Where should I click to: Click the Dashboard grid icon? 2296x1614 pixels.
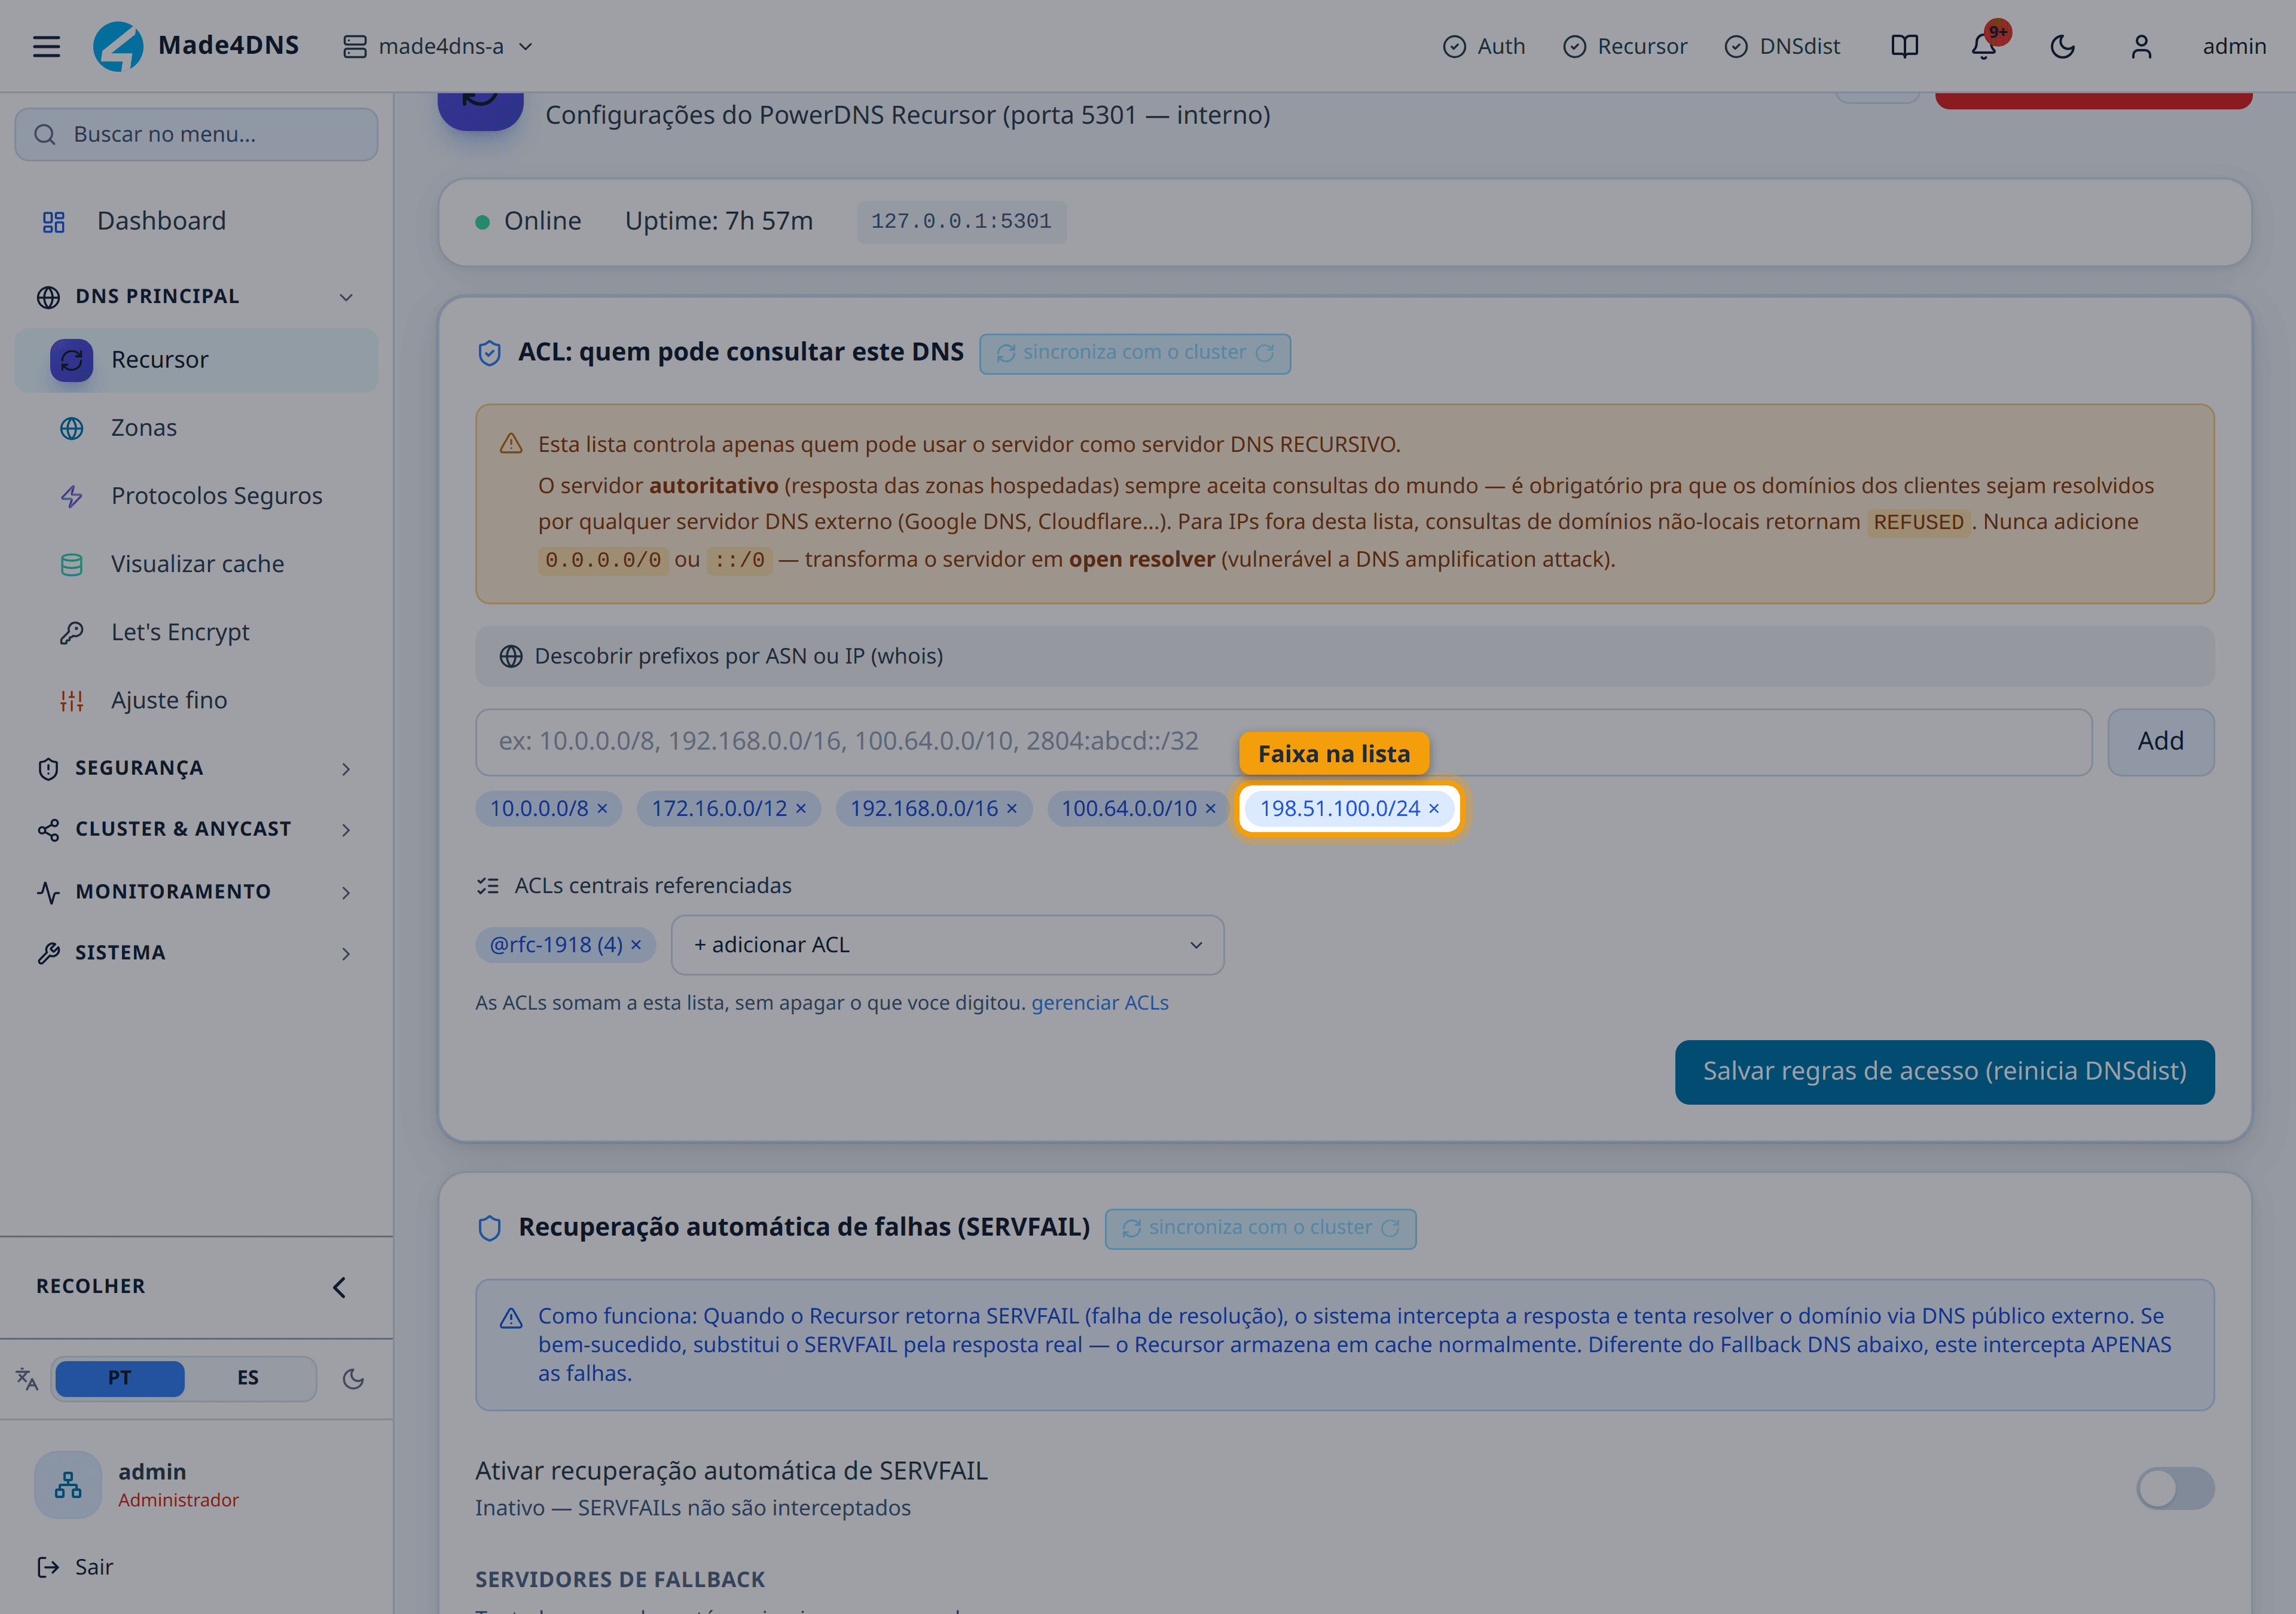[54, 221]
